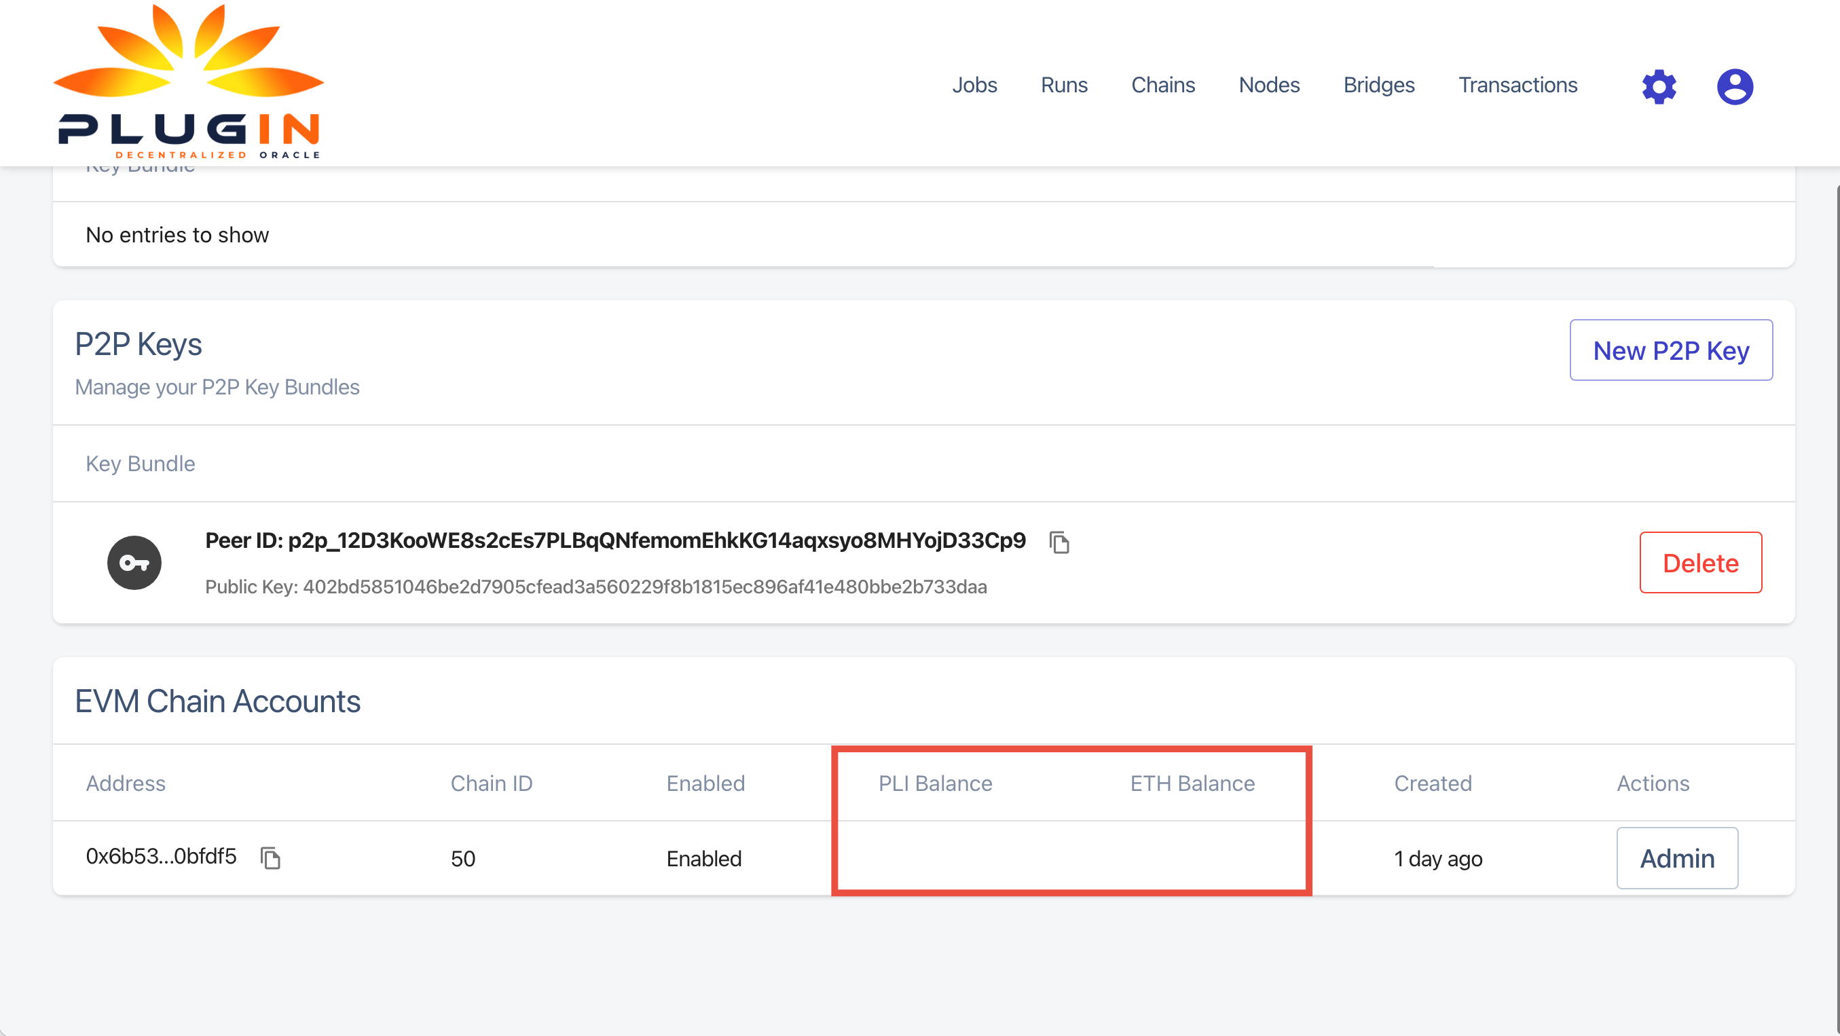Image resolution: width=1840 pixels, height=1036 pixels.
Task: Navigate to the Runs page
Action: tap(1063, 85)
